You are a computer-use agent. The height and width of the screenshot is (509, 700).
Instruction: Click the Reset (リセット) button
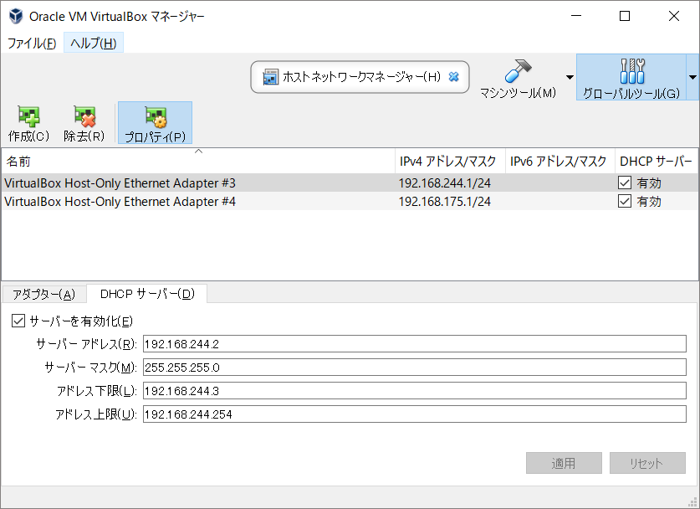click(647, 463)
